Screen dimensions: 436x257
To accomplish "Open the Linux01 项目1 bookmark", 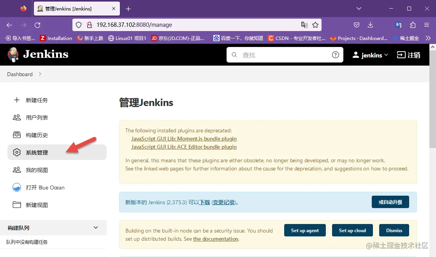I will [x=127, y=38].
